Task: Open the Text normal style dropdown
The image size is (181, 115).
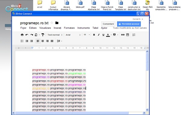Action: click(x=55, y=35)
